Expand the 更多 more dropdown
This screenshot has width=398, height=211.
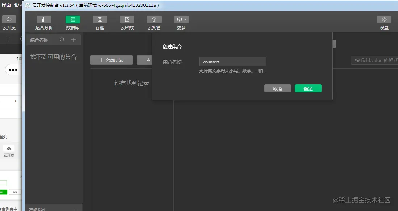click(x=181, y=23)
